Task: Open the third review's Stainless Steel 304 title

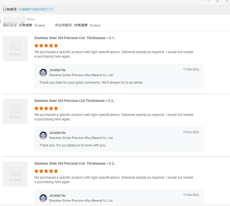Action: pyautogui.click(x=75, y=163)
